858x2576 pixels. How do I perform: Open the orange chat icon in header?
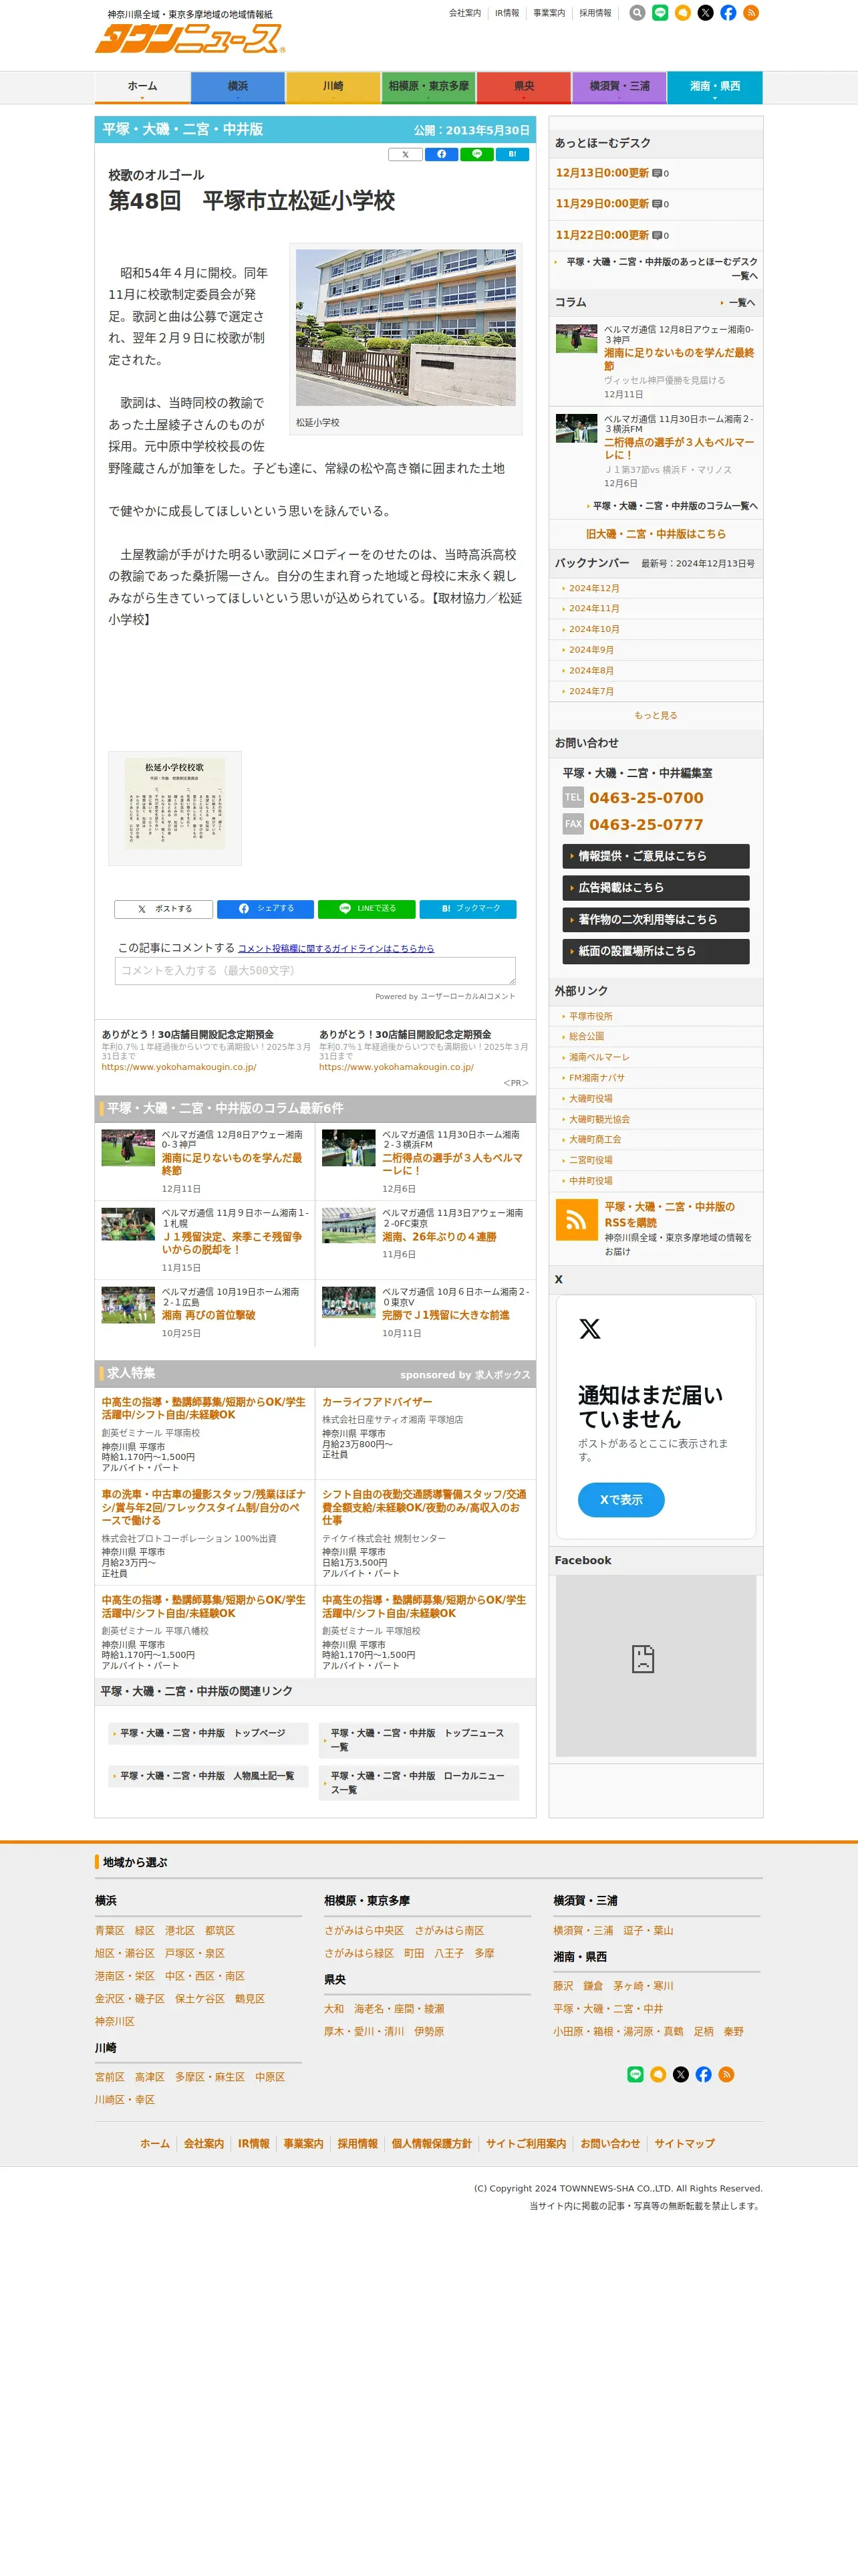click(683, 13)
